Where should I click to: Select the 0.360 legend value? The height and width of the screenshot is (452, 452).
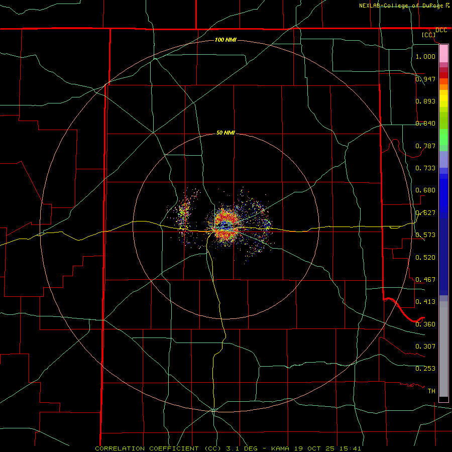(425, 324)
